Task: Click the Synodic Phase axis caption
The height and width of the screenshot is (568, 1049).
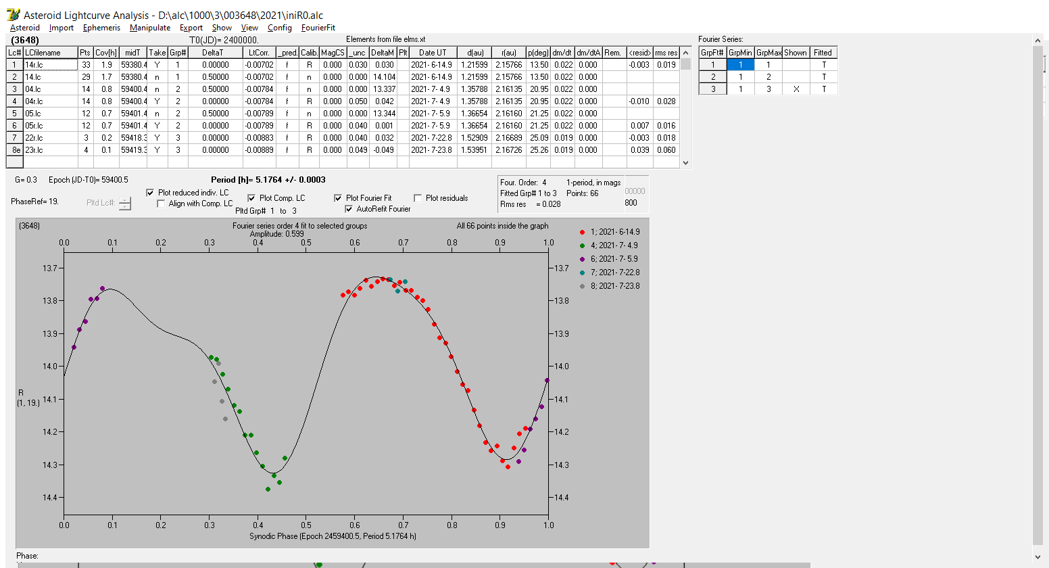Action: [x=333, y=536]
